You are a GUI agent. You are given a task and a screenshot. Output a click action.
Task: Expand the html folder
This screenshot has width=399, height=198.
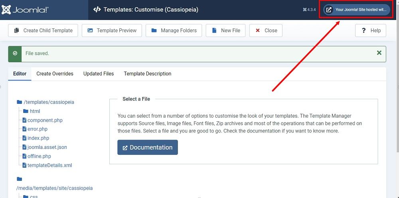click(32, 111)
